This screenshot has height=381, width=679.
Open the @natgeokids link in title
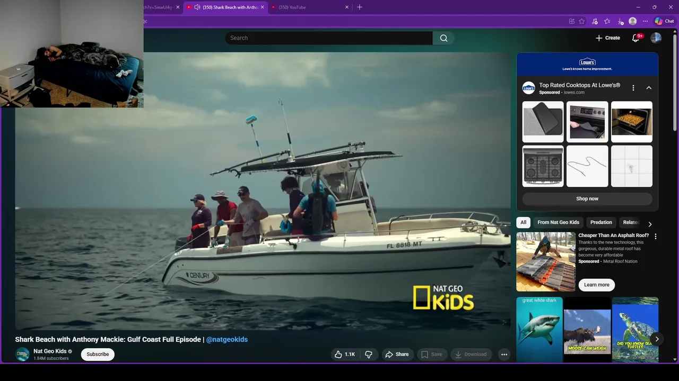[227, 340]
